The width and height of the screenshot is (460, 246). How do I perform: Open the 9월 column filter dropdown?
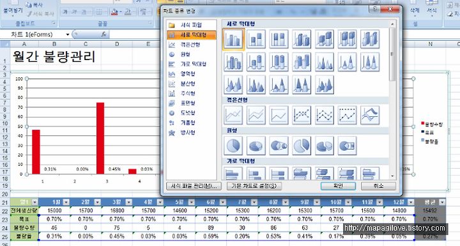click(317, 203)
